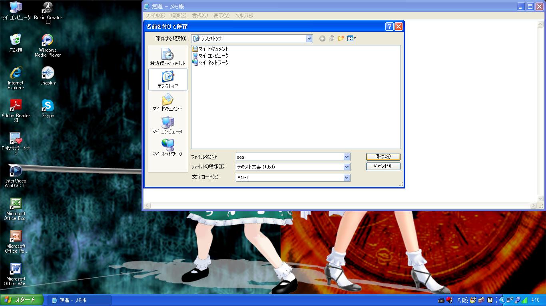
Task: Select the ごみ箱 recycle bin desktop icon
Action: (16, 43)
